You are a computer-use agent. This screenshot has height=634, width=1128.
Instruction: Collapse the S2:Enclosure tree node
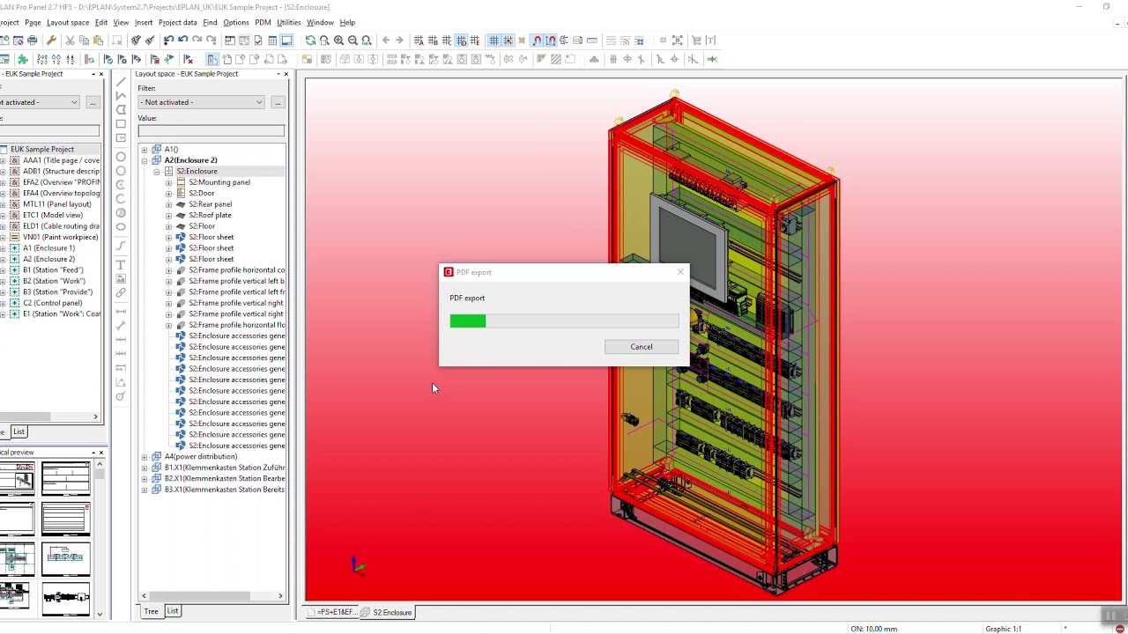coord(157,172)
